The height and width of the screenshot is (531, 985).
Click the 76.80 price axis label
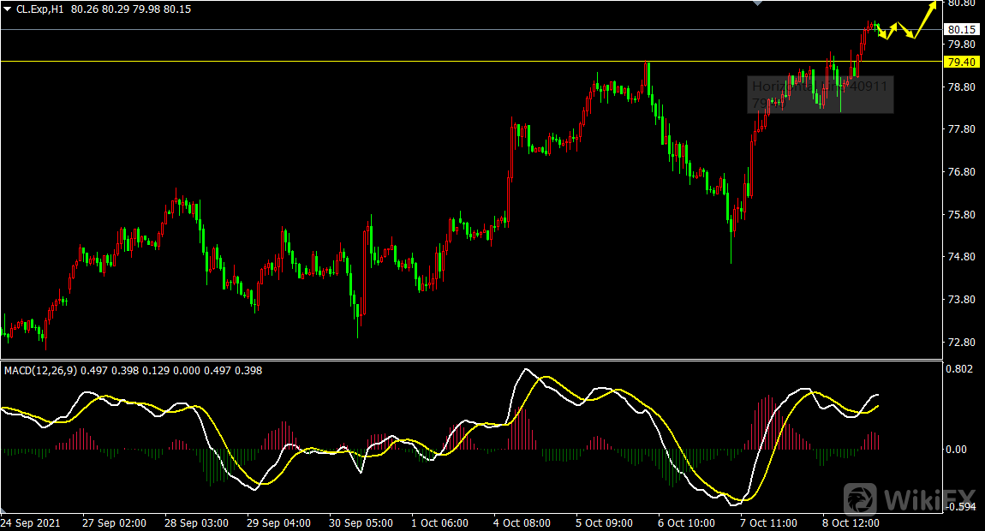click(x=958, y=172)
